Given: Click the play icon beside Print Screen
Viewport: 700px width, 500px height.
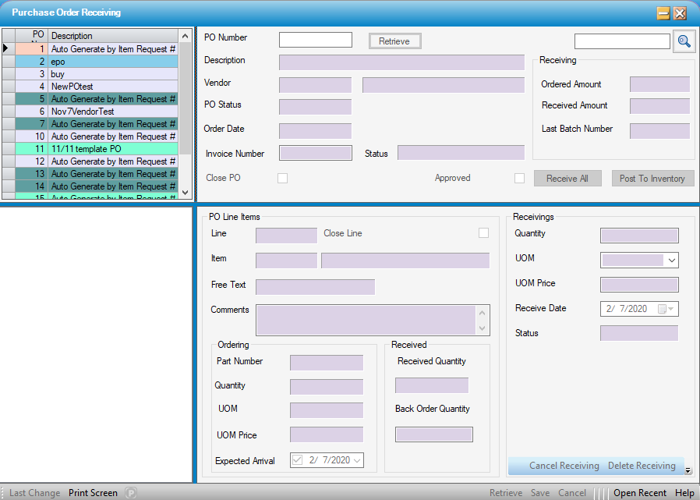Looking at the screenshot, I should coord(131,493).
